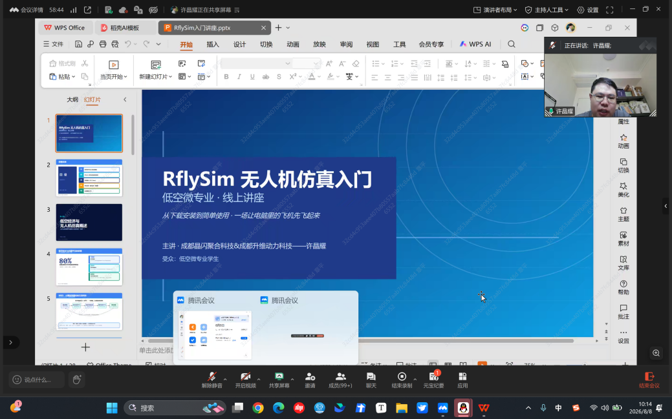This screenshot has height=419, width=672.
Task: Open Google Chrome from the taskbar
Action: pos(258,408)
